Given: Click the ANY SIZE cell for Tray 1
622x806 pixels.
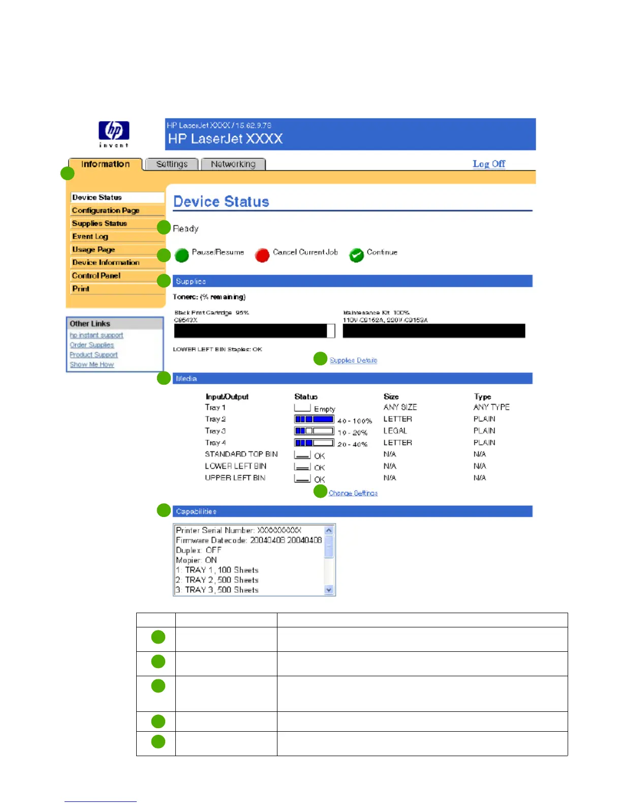Looking at the screenshot, I should coord(400,407).
